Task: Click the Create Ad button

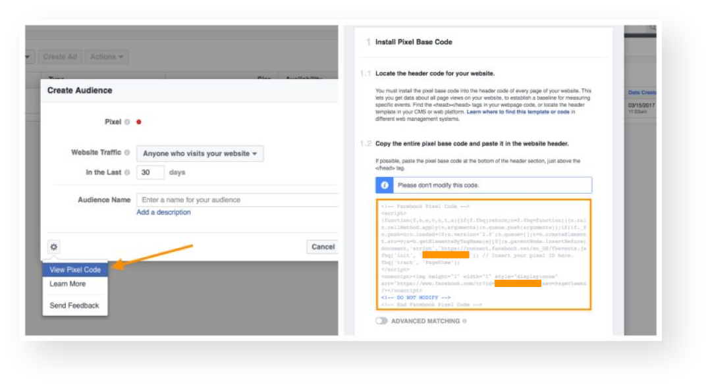Action: tap(60, 57)
